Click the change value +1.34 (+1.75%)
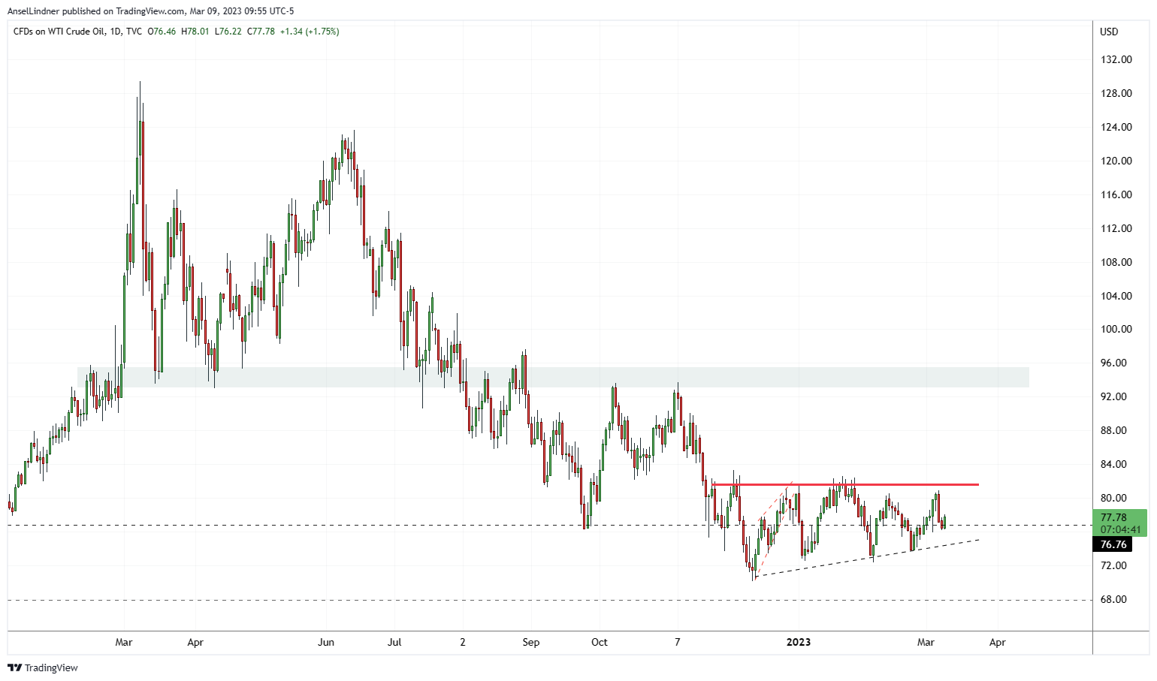 click(310, 32)
